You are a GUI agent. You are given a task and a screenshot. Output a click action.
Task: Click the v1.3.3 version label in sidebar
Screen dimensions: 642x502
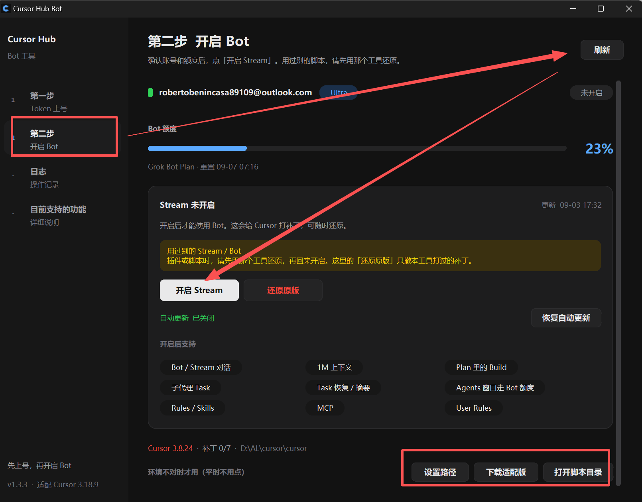17,484
